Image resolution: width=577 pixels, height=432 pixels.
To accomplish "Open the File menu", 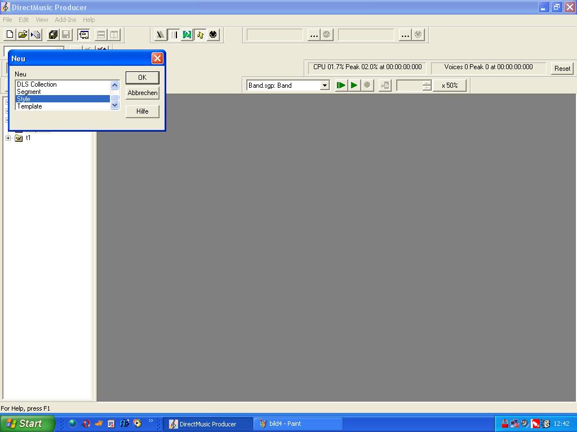I will [x=7, y=20].
